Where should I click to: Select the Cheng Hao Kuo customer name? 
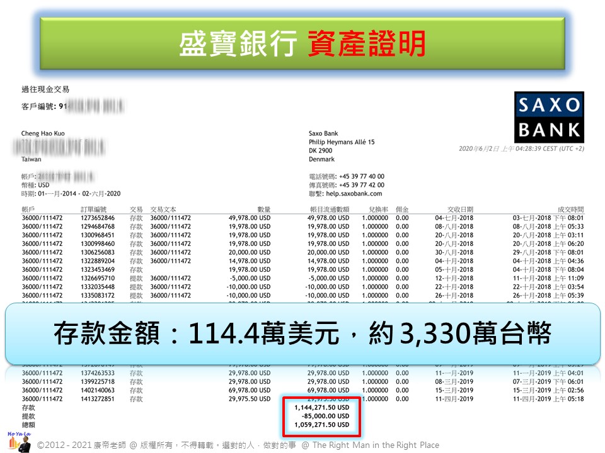pyautogui.click(x=43, y=133)
